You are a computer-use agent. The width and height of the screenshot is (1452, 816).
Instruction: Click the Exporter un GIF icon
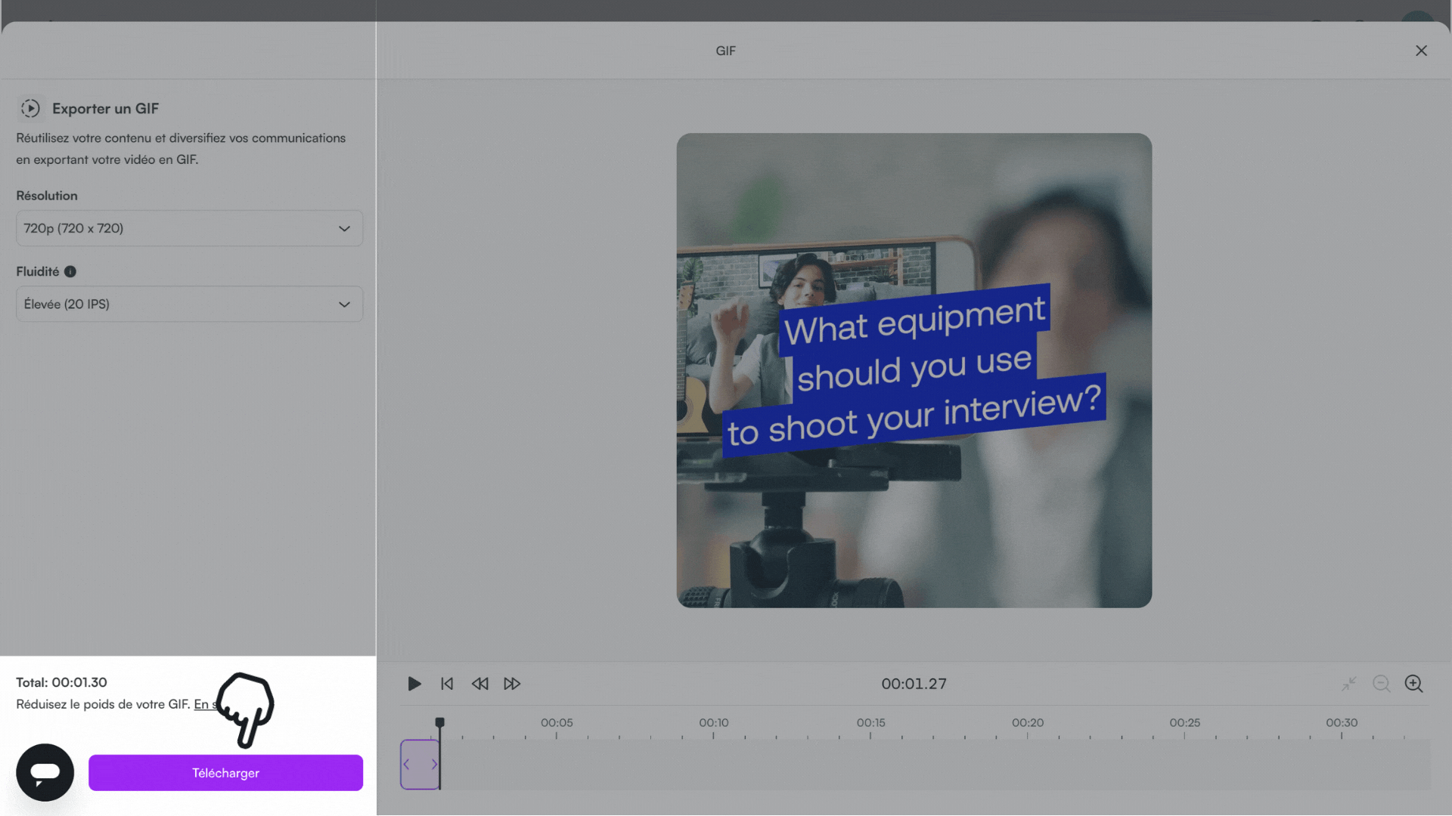point(30,109)
